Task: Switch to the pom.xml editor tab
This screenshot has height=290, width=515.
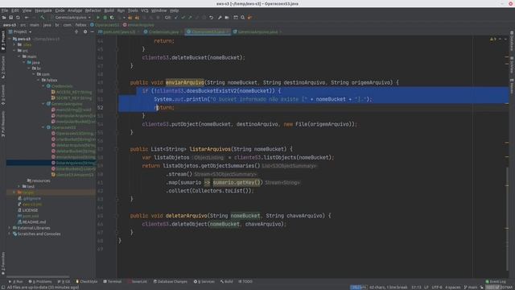Action: click(119, 32)
